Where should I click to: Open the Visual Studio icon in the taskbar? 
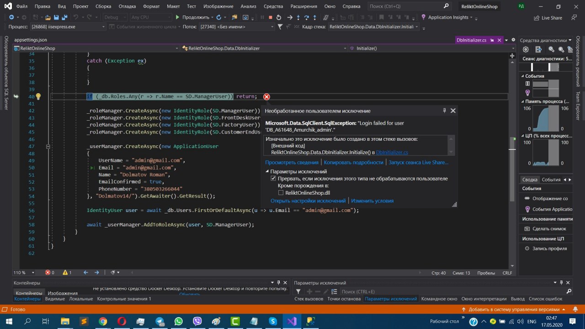tap(292, 321)
